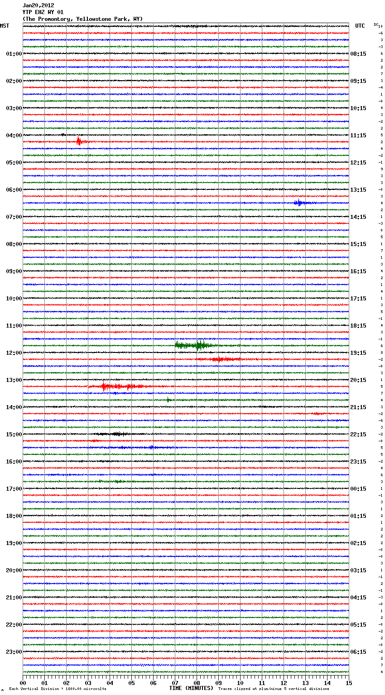385x695 pixels.
Task: Select the 17:00 MST time label
Action: click(14, 489)
